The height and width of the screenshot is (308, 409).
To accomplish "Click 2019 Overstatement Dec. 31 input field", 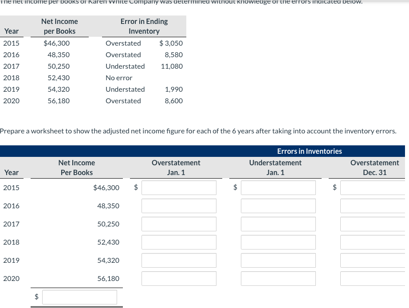I will coord(373,260).
